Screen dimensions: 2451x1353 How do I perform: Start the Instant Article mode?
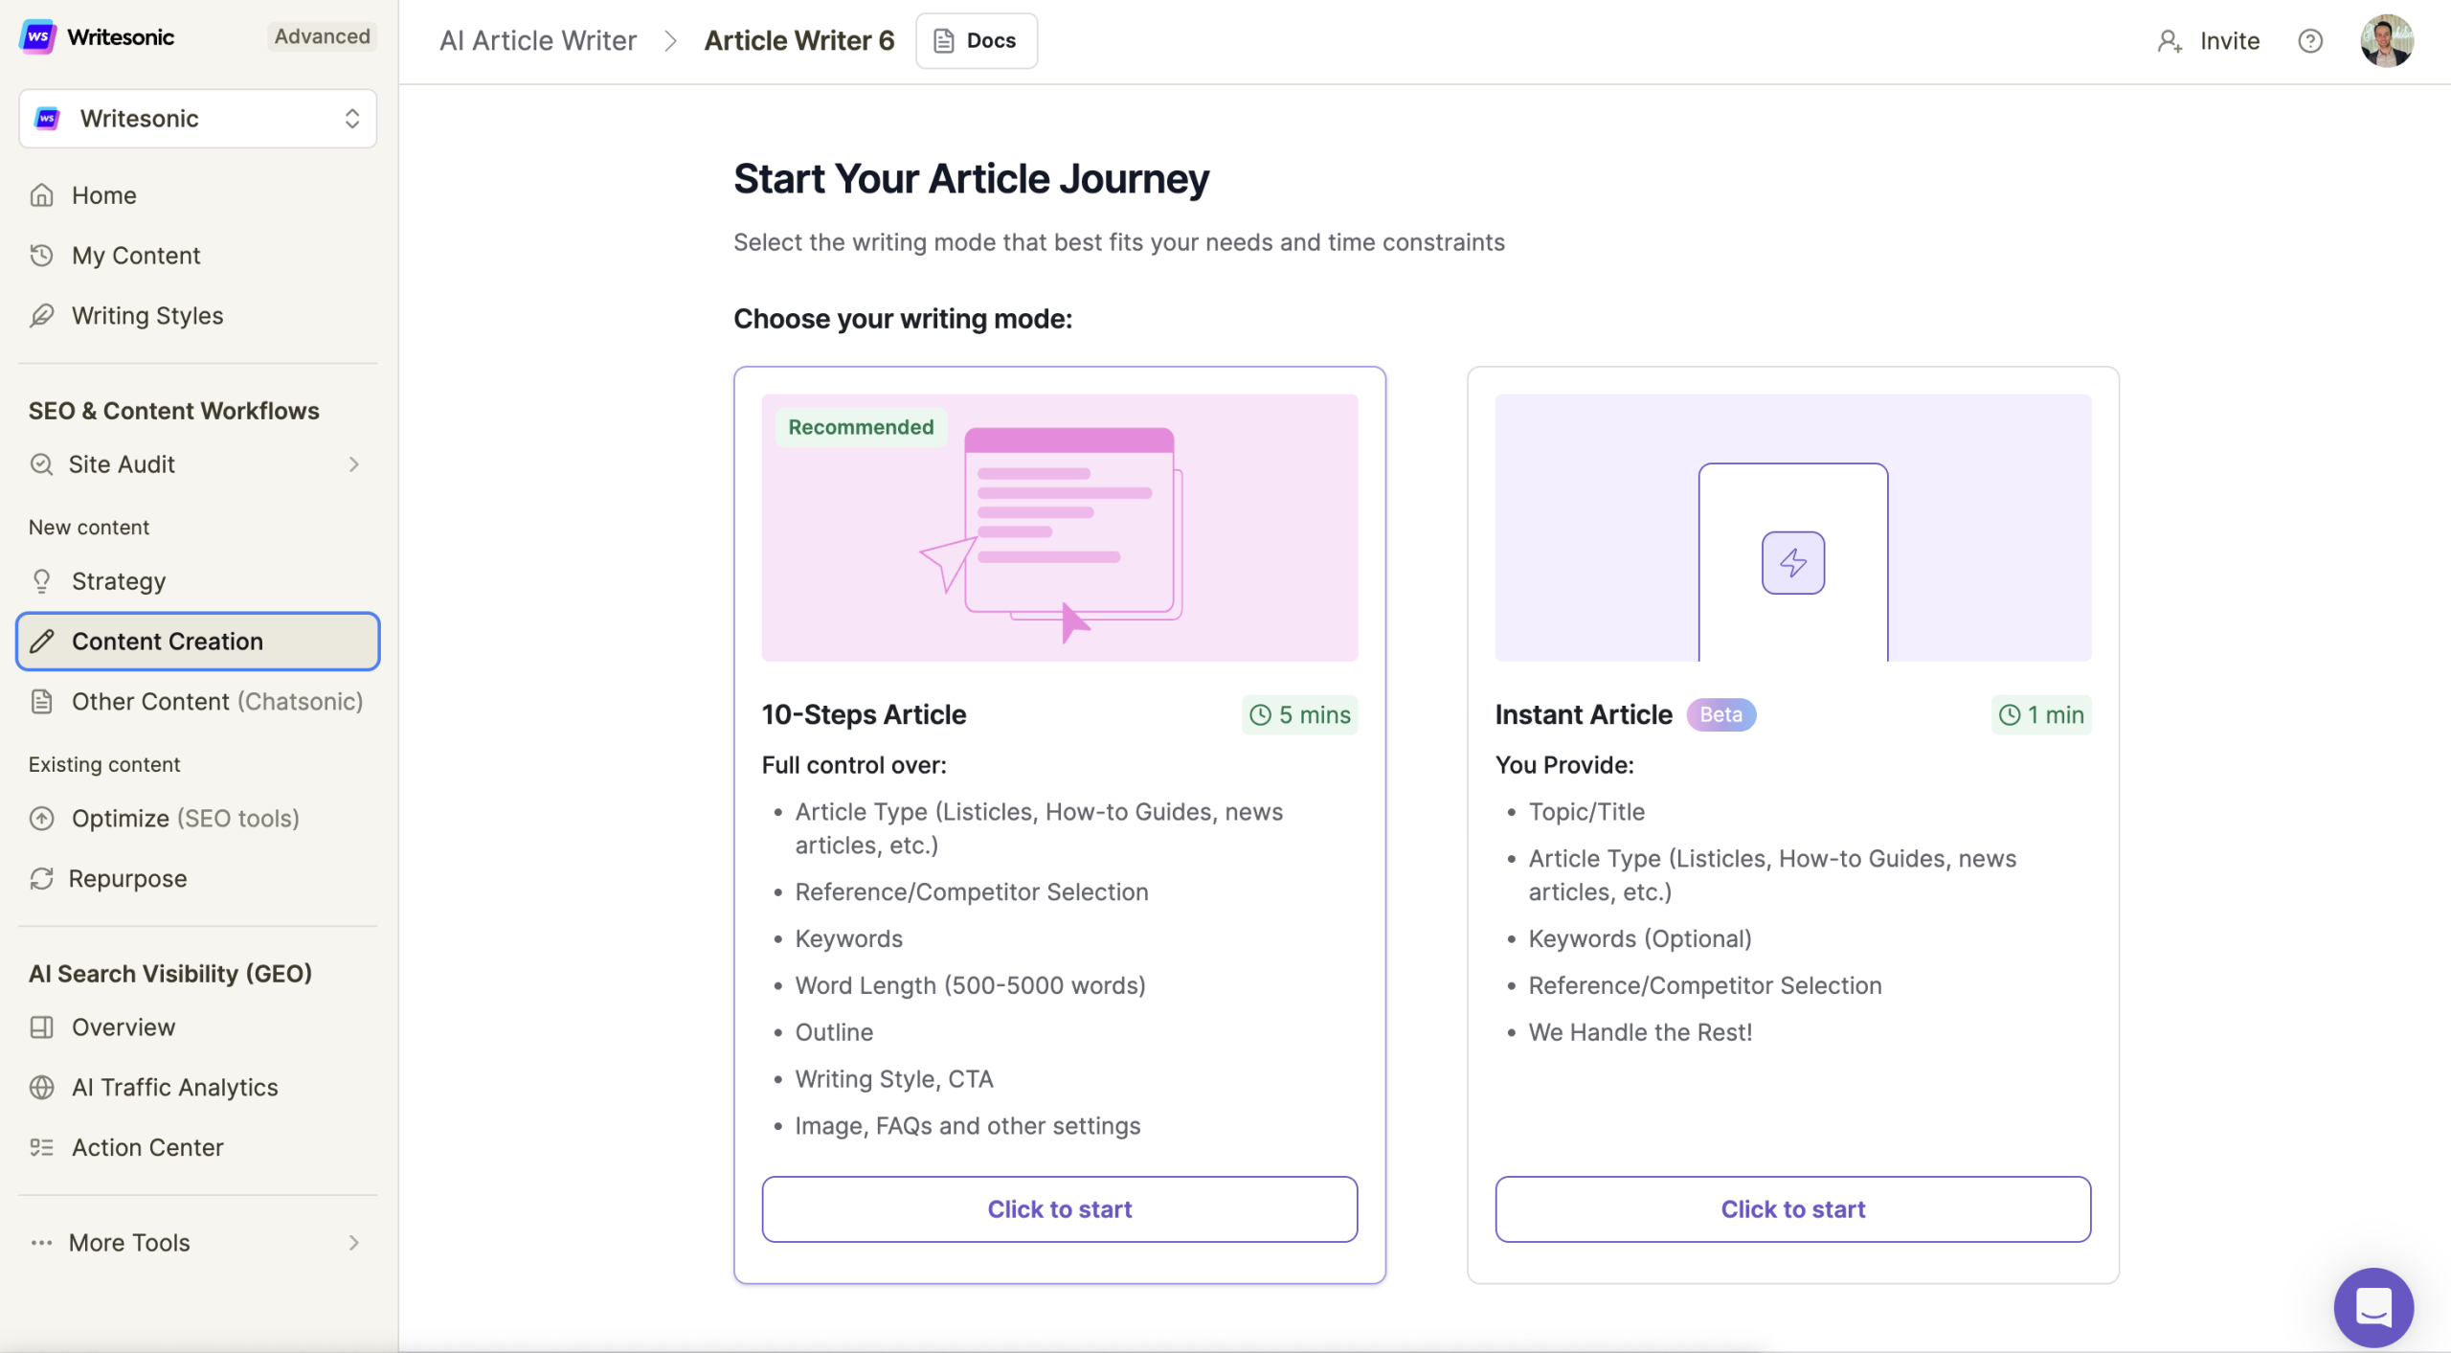pyautogui.click(x=1792, y=1208)
